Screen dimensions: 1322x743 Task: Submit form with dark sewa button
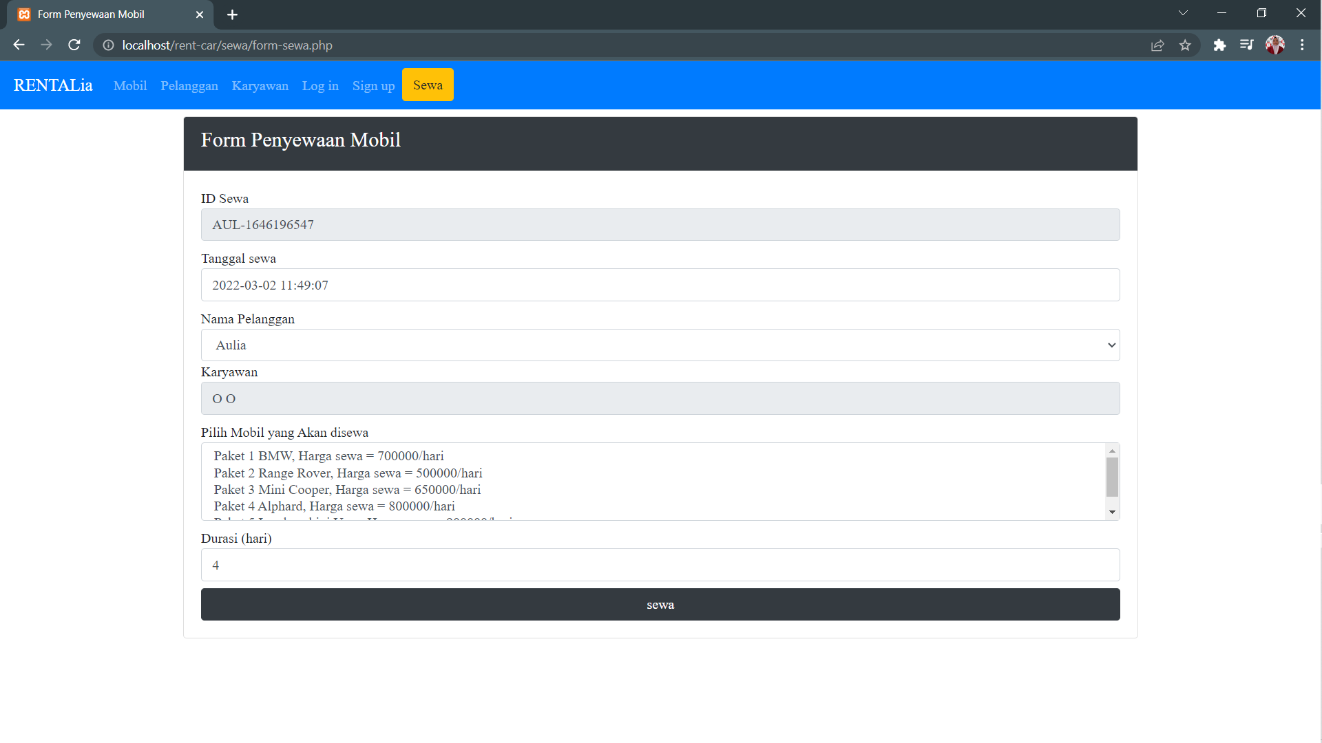[660, 604]
